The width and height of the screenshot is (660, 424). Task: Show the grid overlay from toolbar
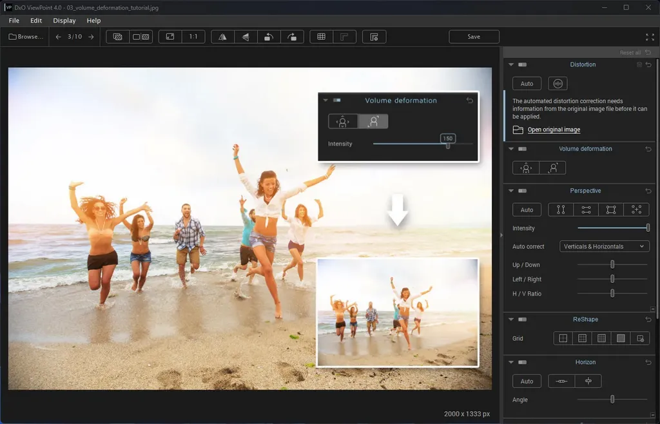[321, 37]
